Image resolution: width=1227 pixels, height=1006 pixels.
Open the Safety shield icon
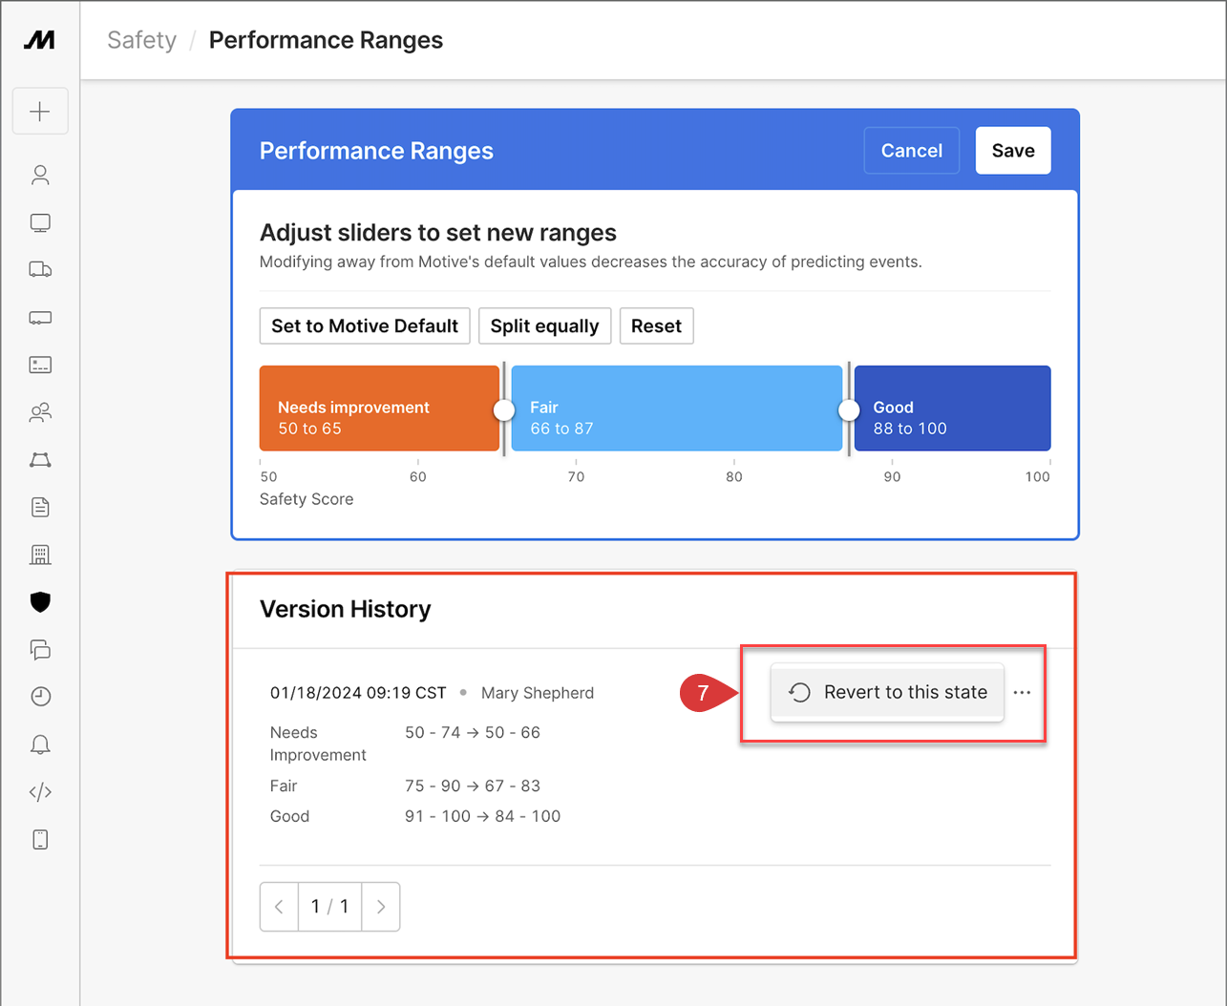[x=40, y=602]
